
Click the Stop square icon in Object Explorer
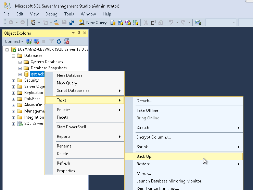[x=44, y=41]
